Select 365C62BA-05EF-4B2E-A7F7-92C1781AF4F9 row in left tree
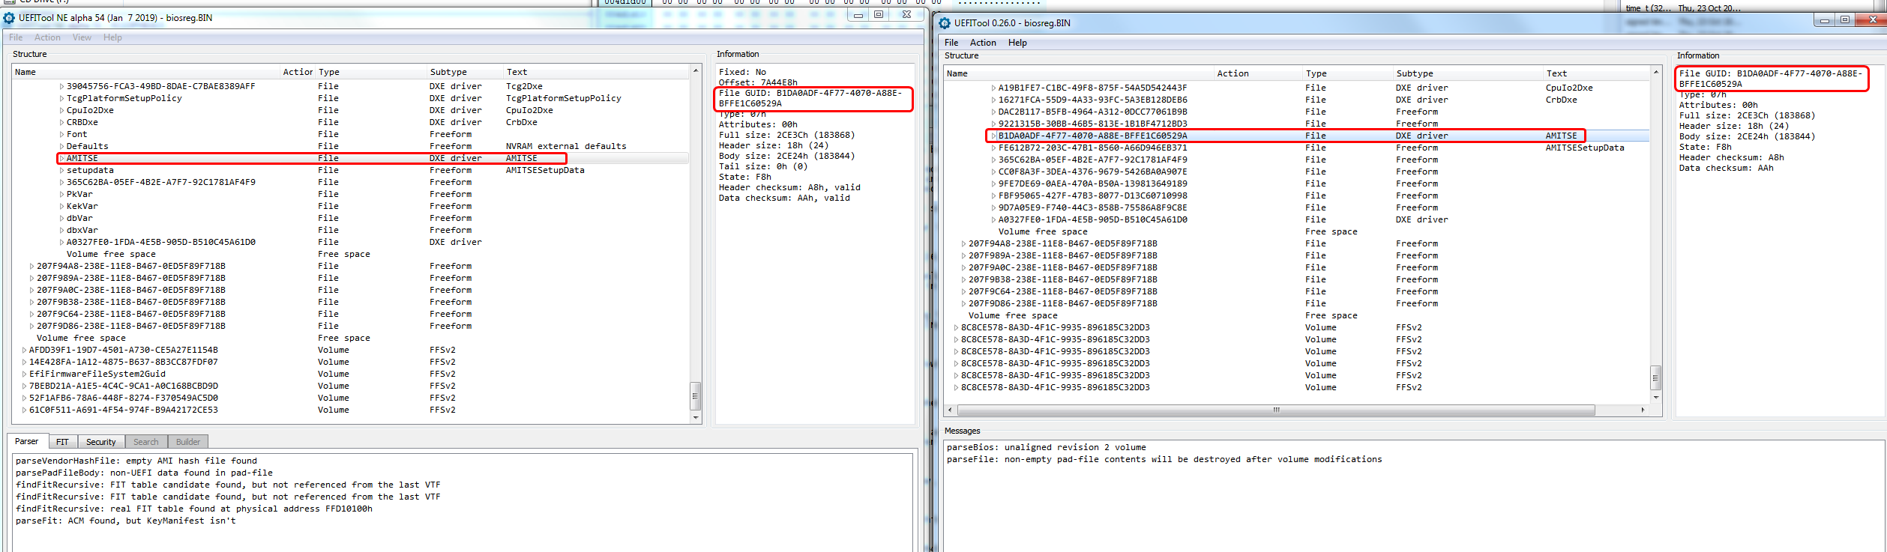 (x=351, y=182)
